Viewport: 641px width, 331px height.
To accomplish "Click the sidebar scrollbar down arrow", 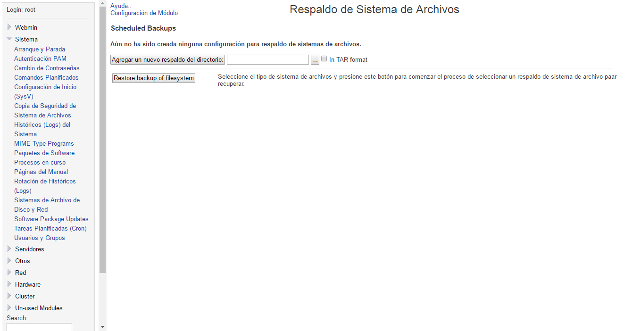I will [102, 327].
